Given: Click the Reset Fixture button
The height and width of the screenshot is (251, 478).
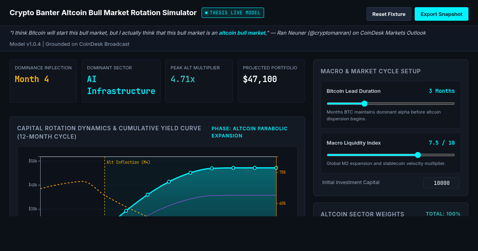Looking at the screenshot, I should (x=389, y=14).
